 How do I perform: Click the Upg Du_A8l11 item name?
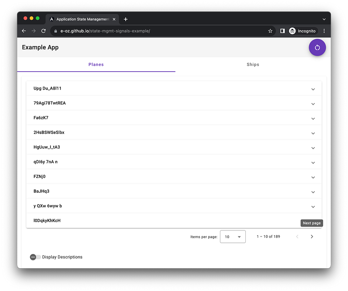click(x=47, y=88)
